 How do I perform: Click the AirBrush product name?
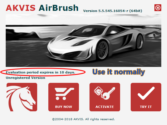pyautogui.click(x=59, y=8)
